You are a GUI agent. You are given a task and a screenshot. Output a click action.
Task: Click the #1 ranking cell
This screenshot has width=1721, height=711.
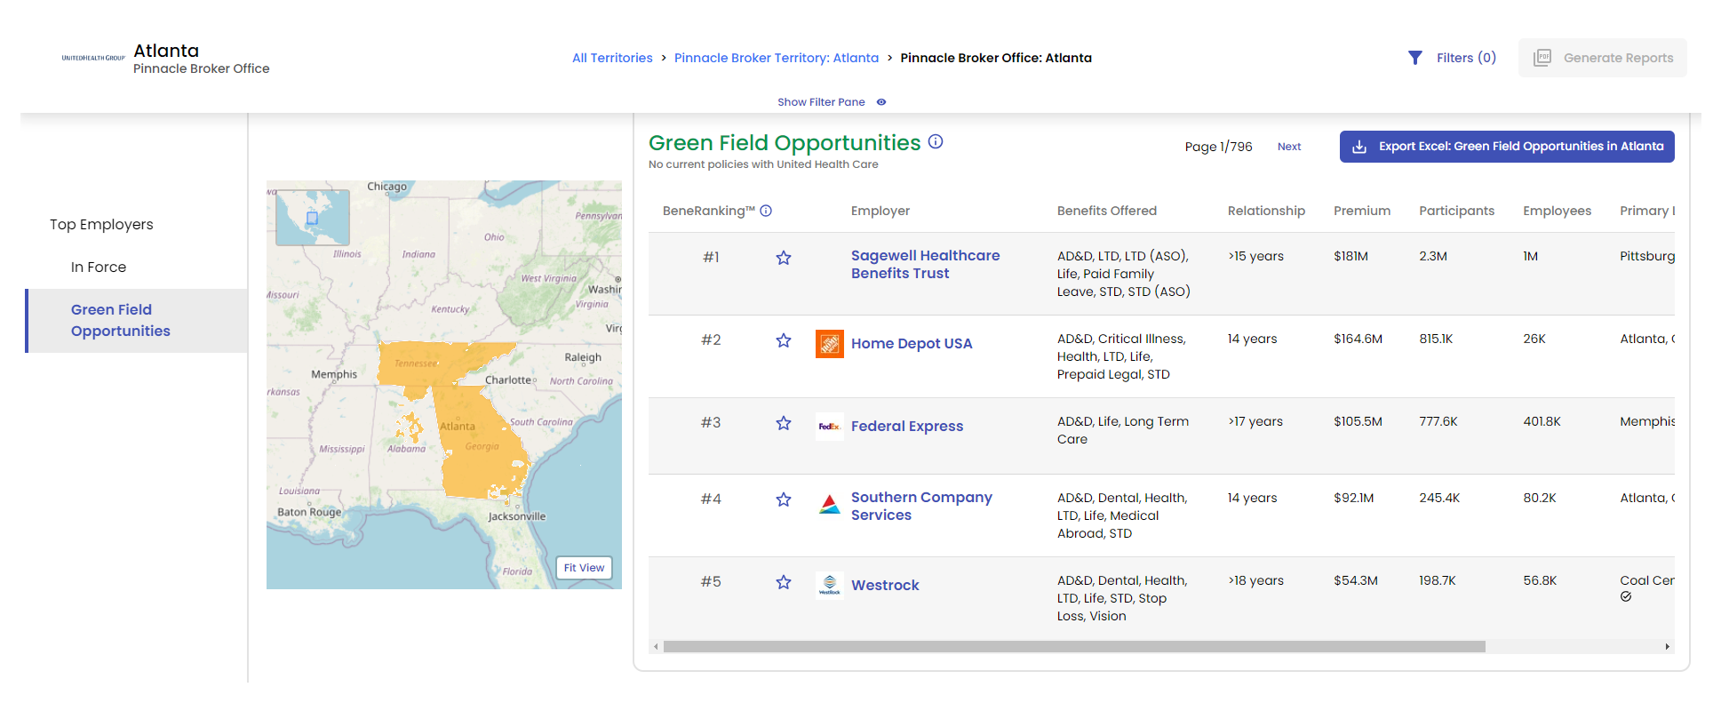pyautogui.click(x=711, y=257)
